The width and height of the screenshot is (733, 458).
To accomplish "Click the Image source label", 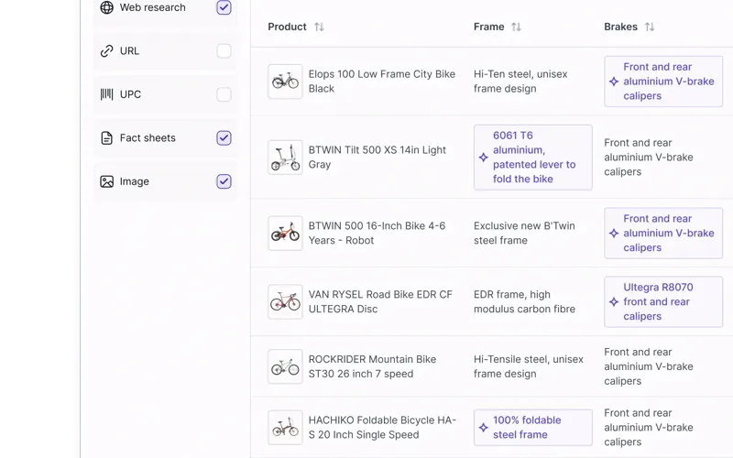I will click(x=134, y=181).
